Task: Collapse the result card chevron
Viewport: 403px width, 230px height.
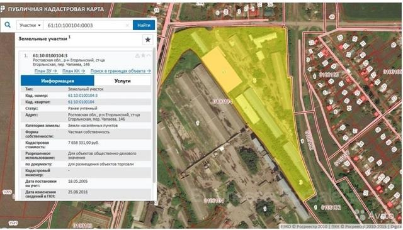Action: 149,55
